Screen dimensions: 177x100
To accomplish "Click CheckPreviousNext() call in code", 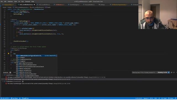I will [x=21, y=41].
